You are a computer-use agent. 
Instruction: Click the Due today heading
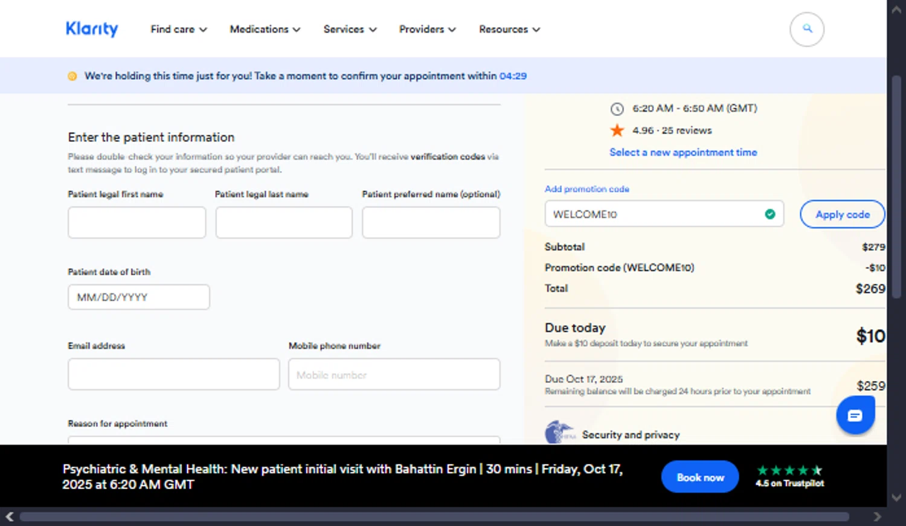(x=575, y=328)
